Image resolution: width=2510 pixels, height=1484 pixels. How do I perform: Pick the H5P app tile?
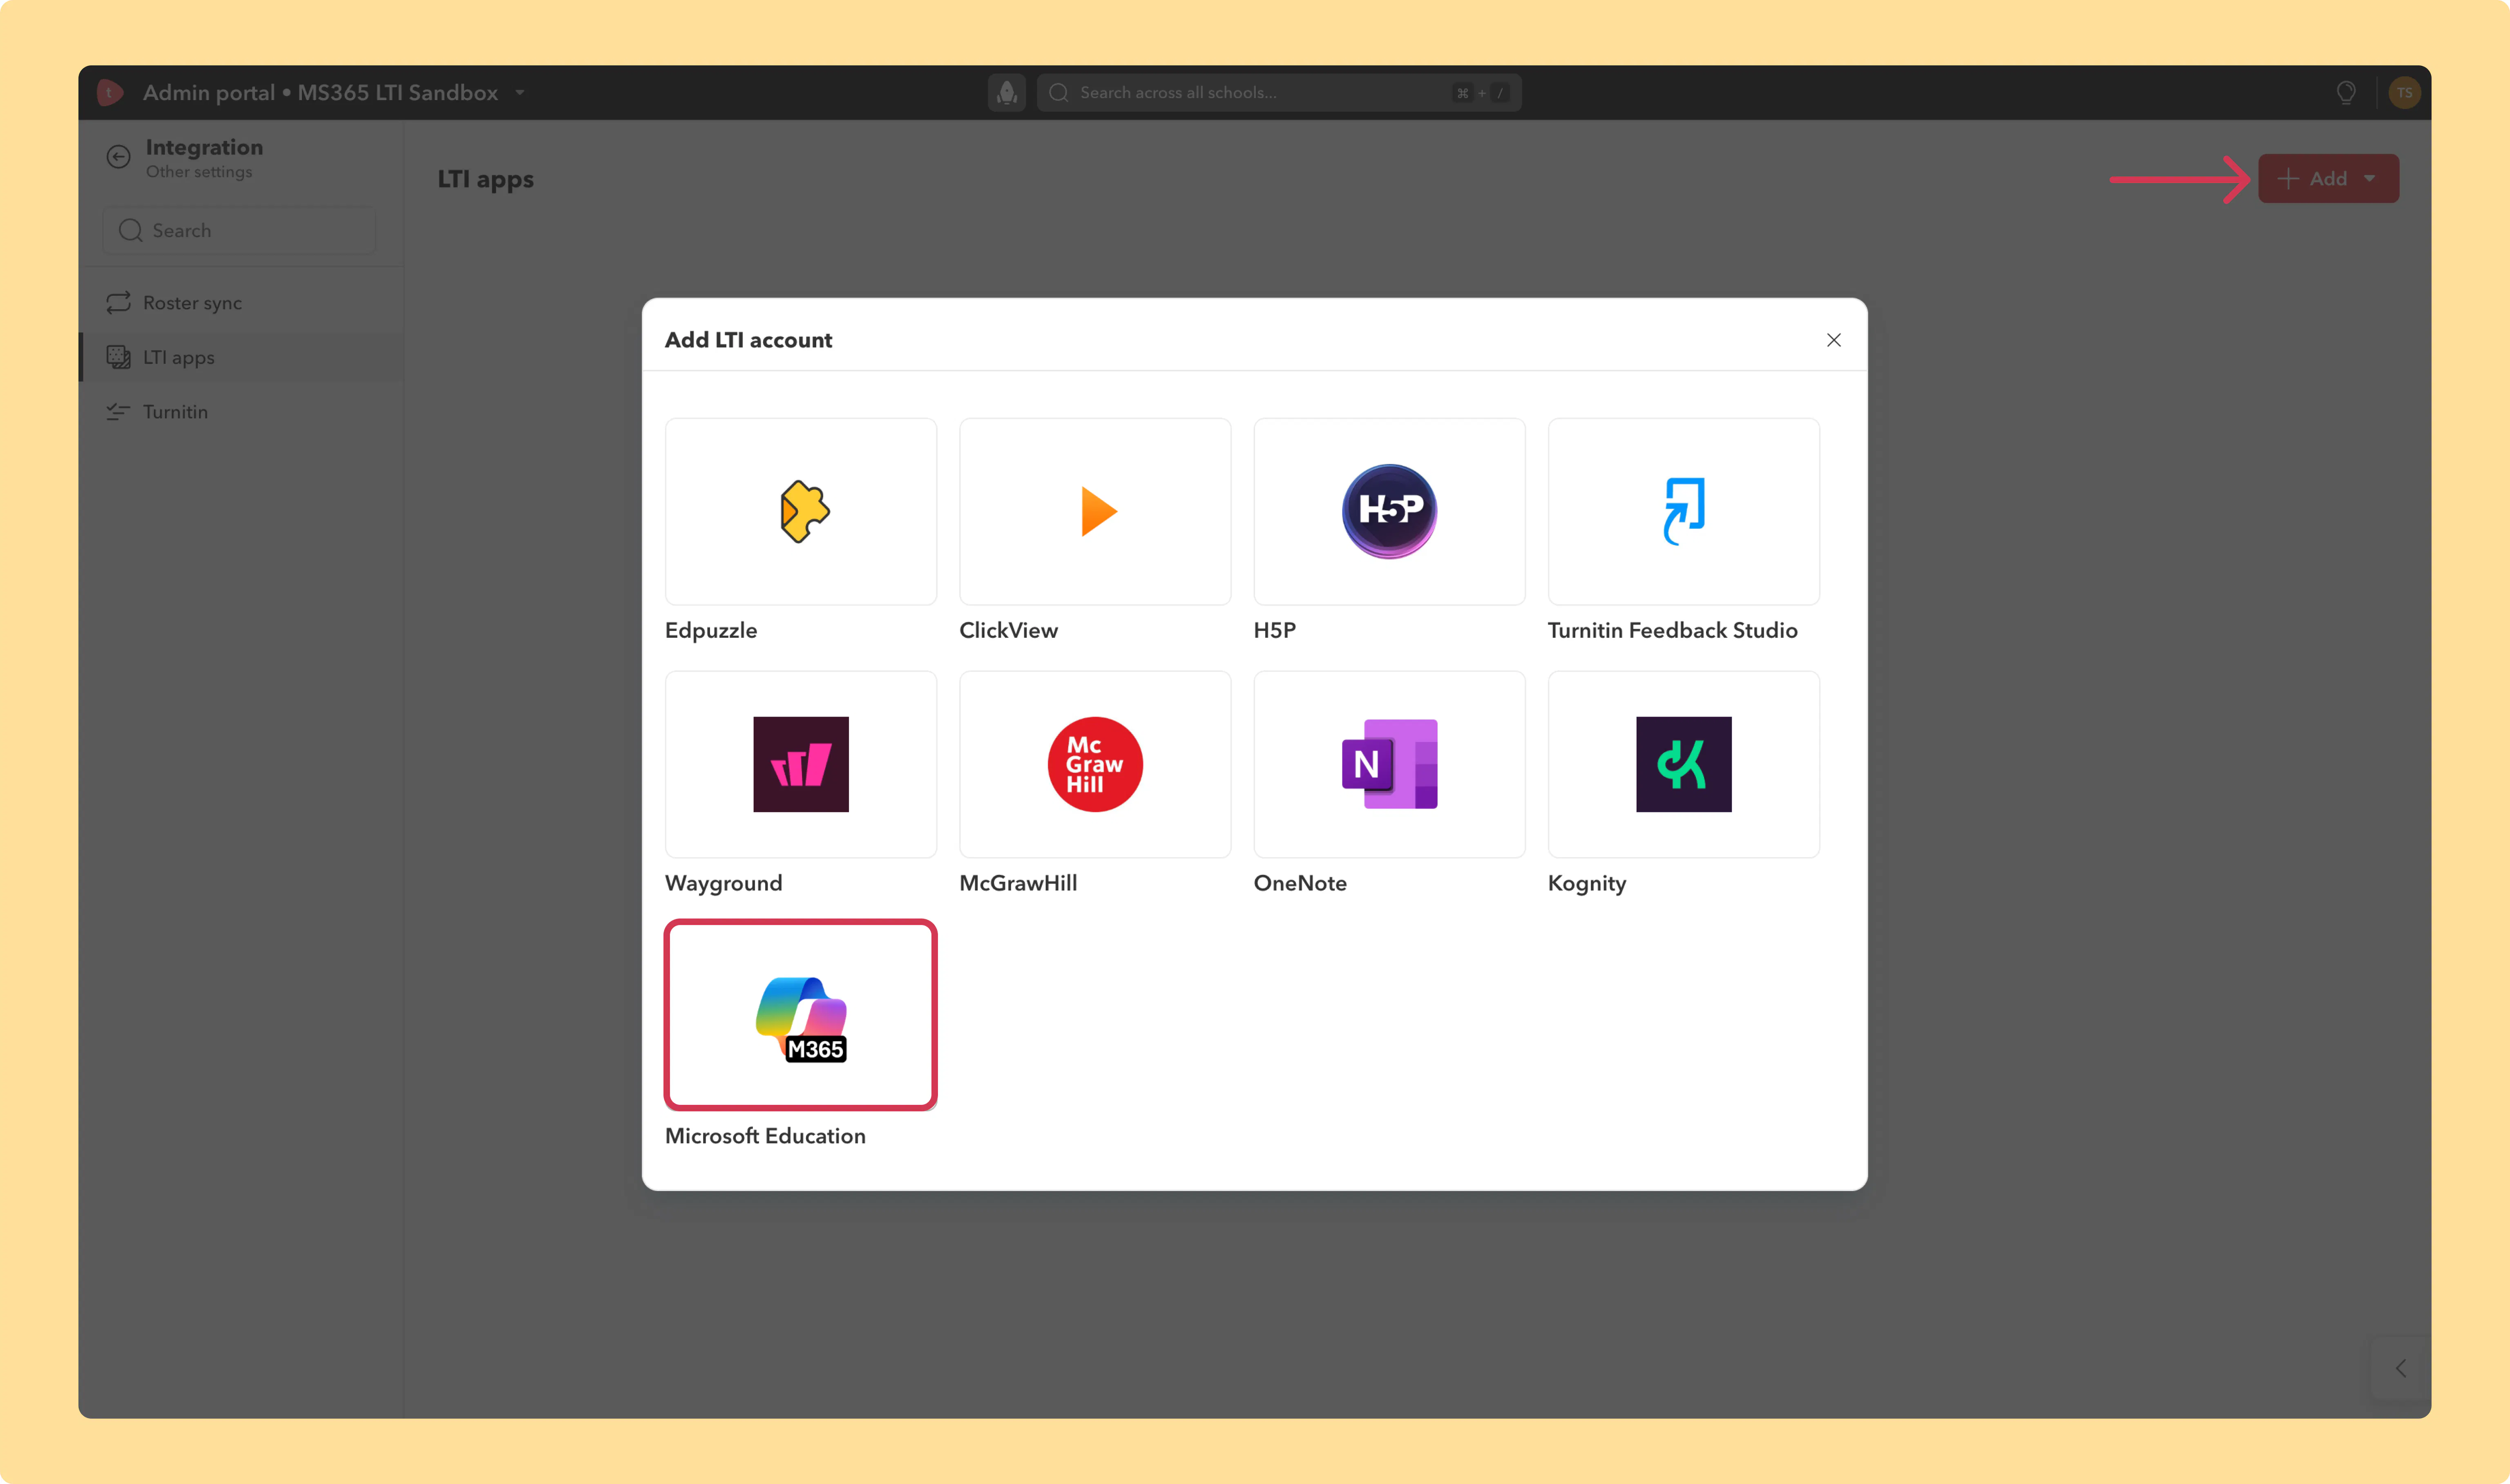coord(1389,511)
